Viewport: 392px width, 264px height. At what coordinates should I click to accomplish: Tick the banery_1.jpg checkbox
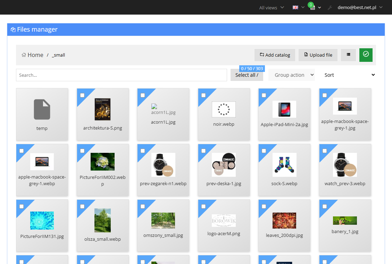325,206
